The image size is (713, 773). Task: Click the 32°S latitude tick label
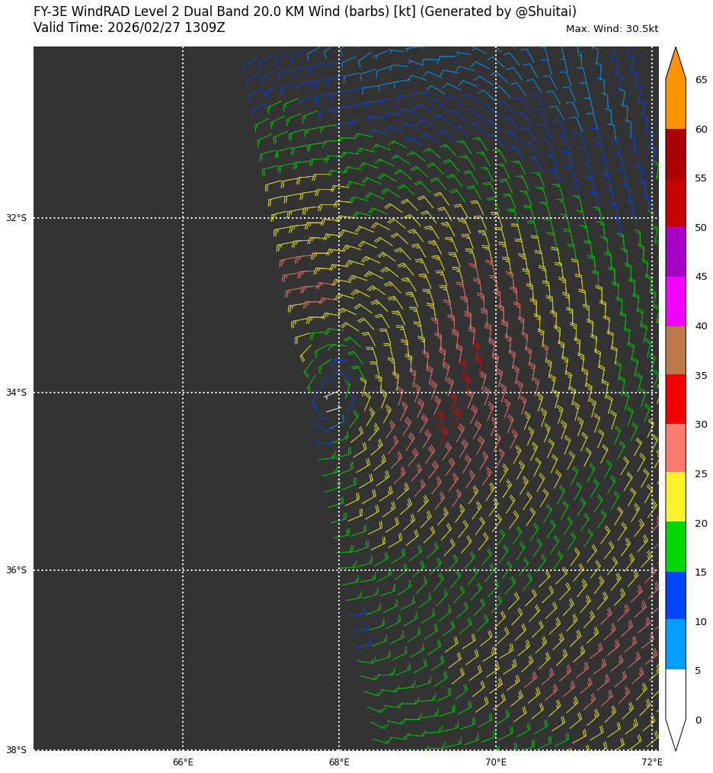point(16,218)
